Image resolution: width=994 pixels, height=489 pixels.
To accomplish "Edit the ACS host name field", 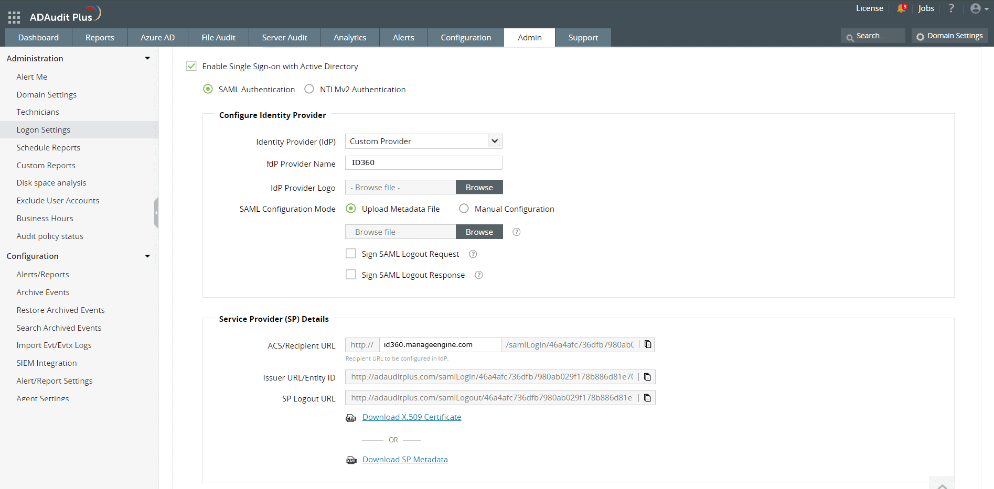I will 440,344.
